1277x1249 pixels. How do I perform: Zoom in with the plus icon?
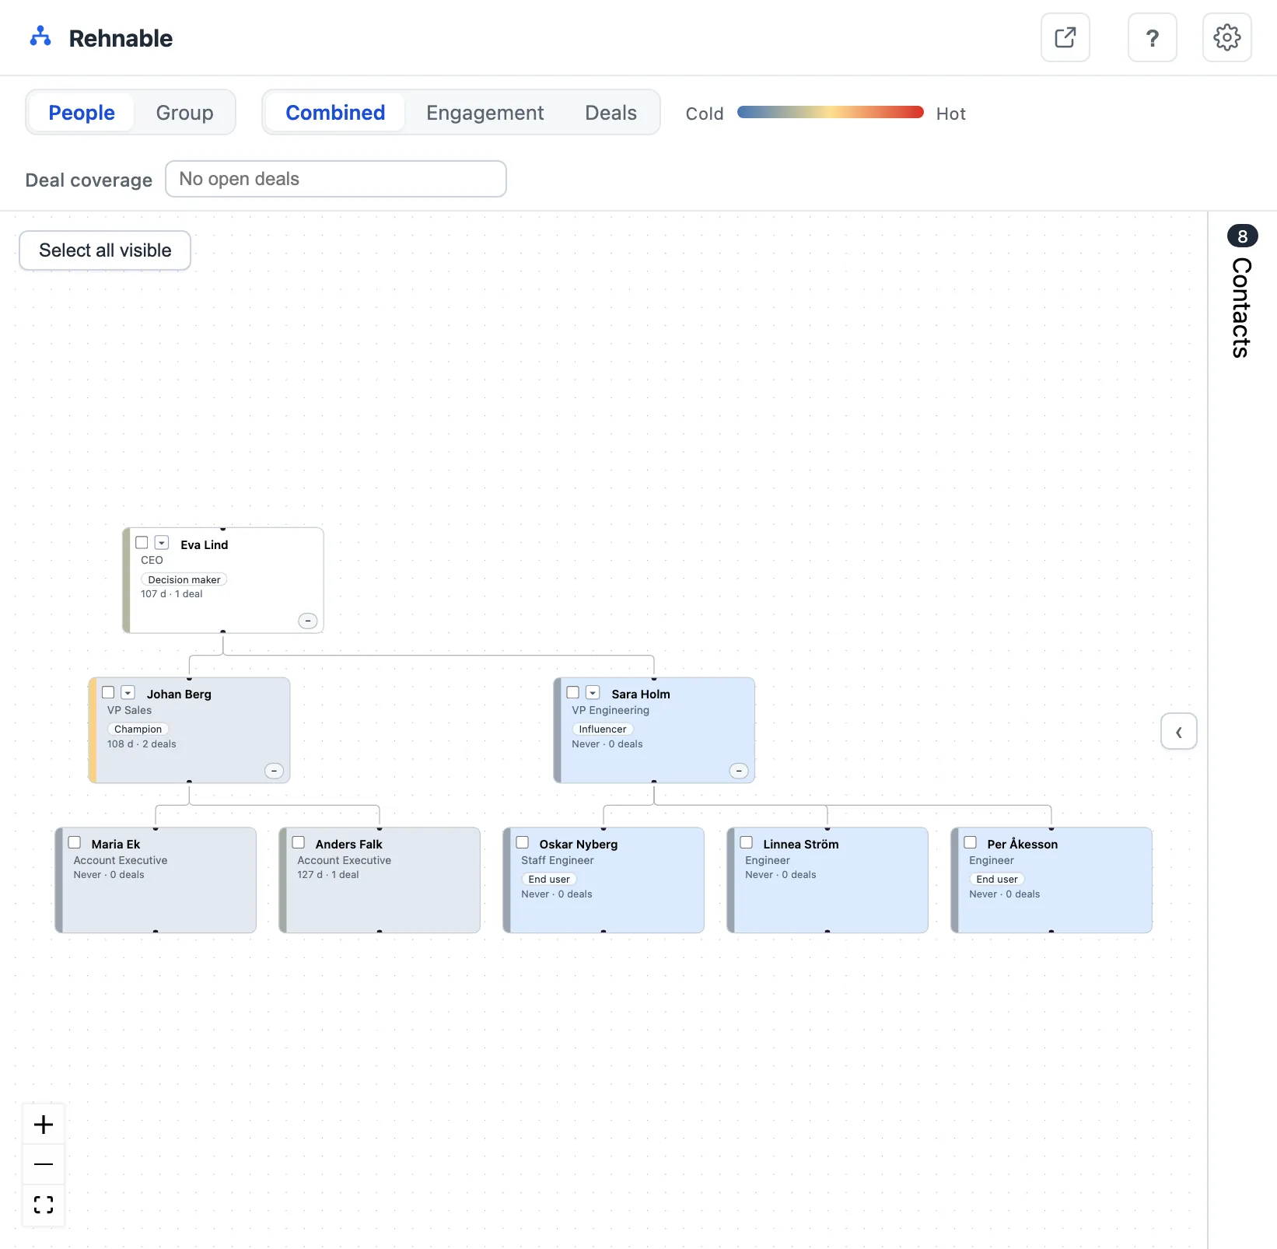pos(44,1125)
